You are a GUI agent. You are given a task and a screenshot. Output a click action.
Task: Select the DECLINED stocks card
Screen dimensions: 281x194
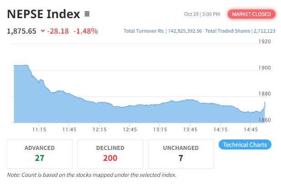click(110, 154)
